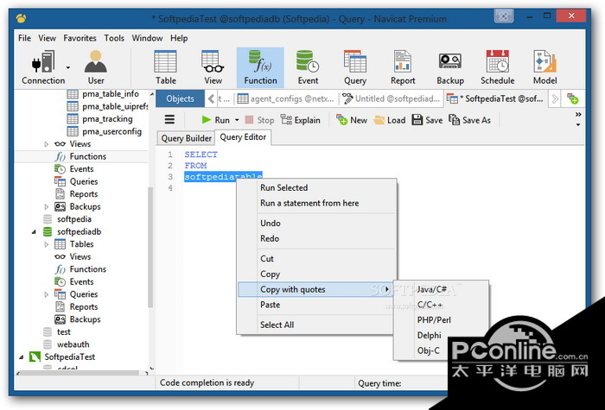Choose Java/C# quote format
Viewport: 605px width, 410px height.
click(432, 289)
